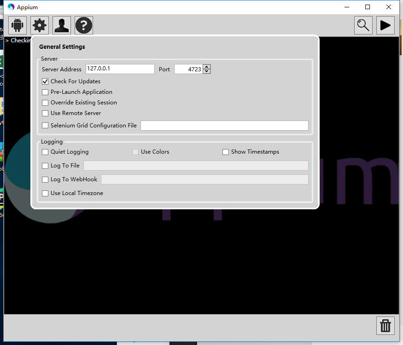
Task: Click the Port number field
Action: point(189,69)
